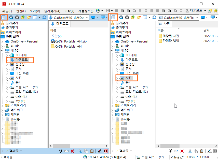Click the 오늘(2) group header
This screenshot has height=160, width=219.
point(57,36)
